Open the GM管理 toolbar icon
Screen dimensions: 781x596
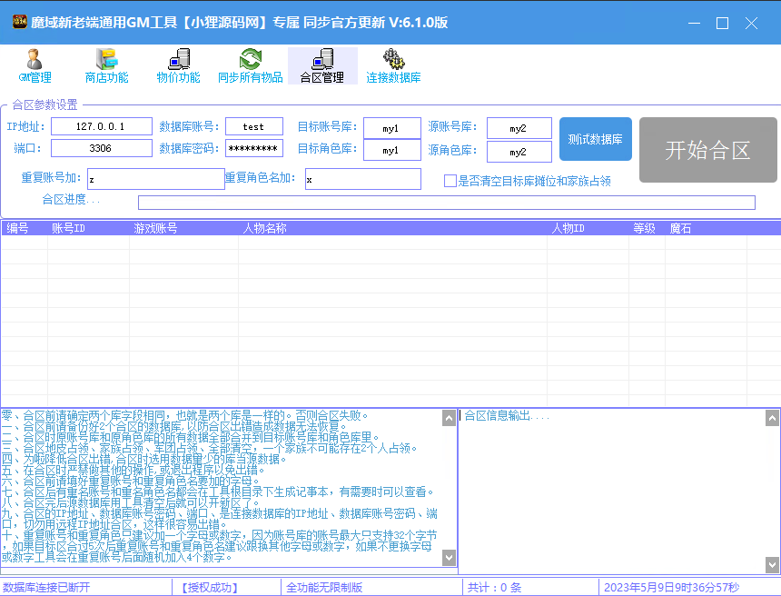click(35, 60)
